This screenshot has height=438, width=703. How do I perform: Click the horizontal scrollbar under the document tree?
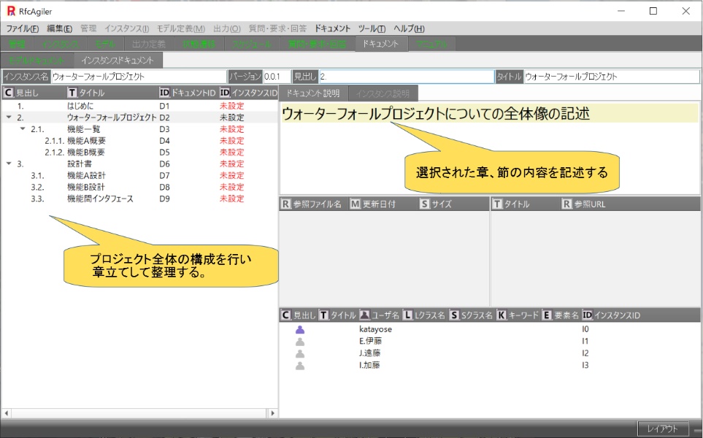point(139,412)
